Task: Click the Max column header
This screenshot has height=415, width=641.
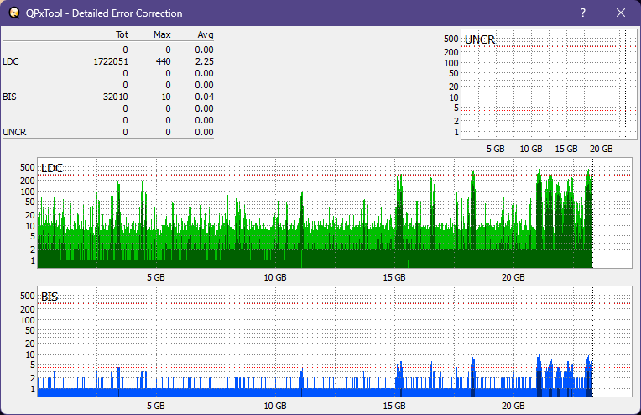Action: [162, 34]
